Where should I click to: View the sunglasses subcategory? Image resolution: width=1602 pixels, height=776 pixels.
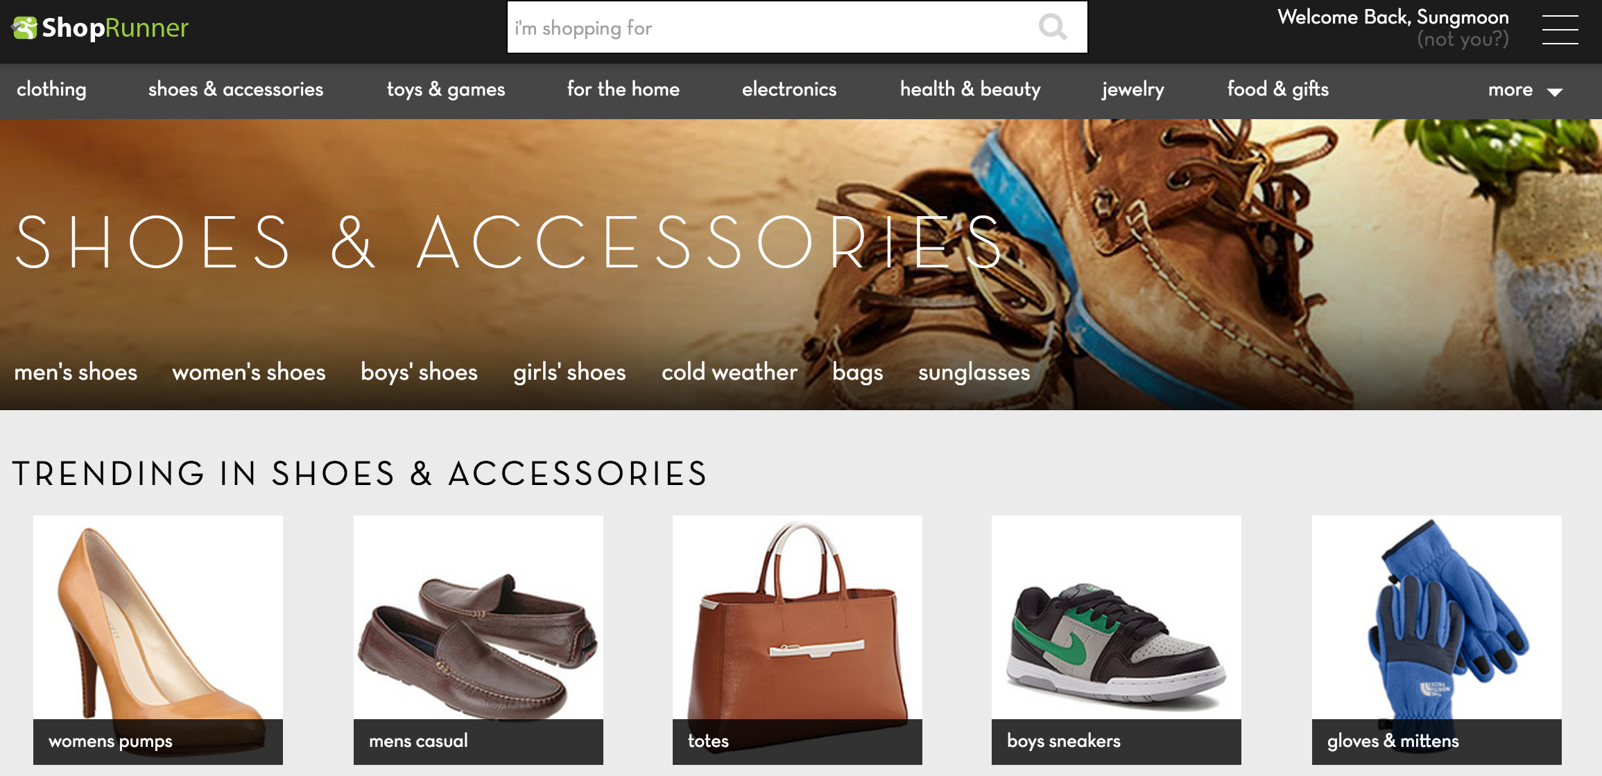(974, 372)
